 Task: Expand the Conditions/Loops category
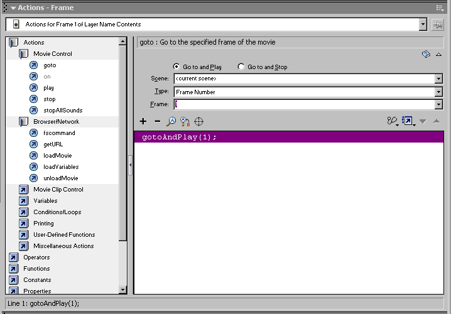23,212
